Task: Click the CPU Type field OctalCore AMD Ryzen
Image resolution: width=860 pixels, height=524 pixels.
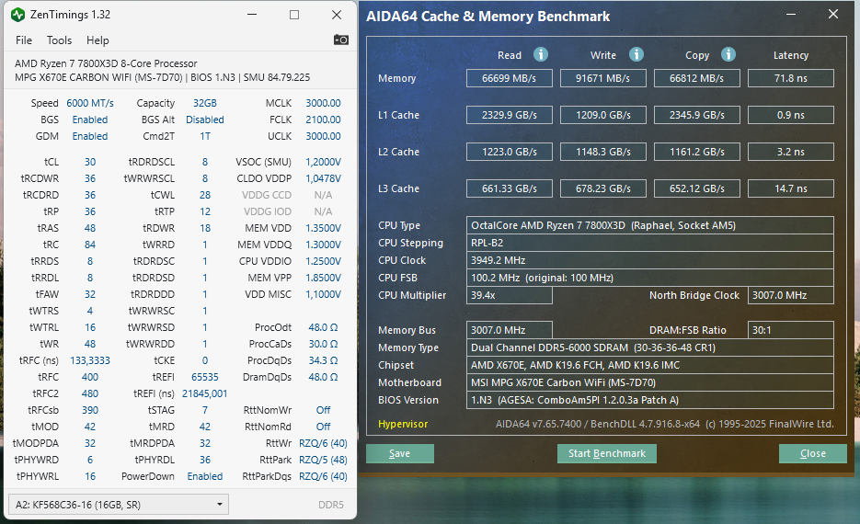Action: click(x=650, y=225)
